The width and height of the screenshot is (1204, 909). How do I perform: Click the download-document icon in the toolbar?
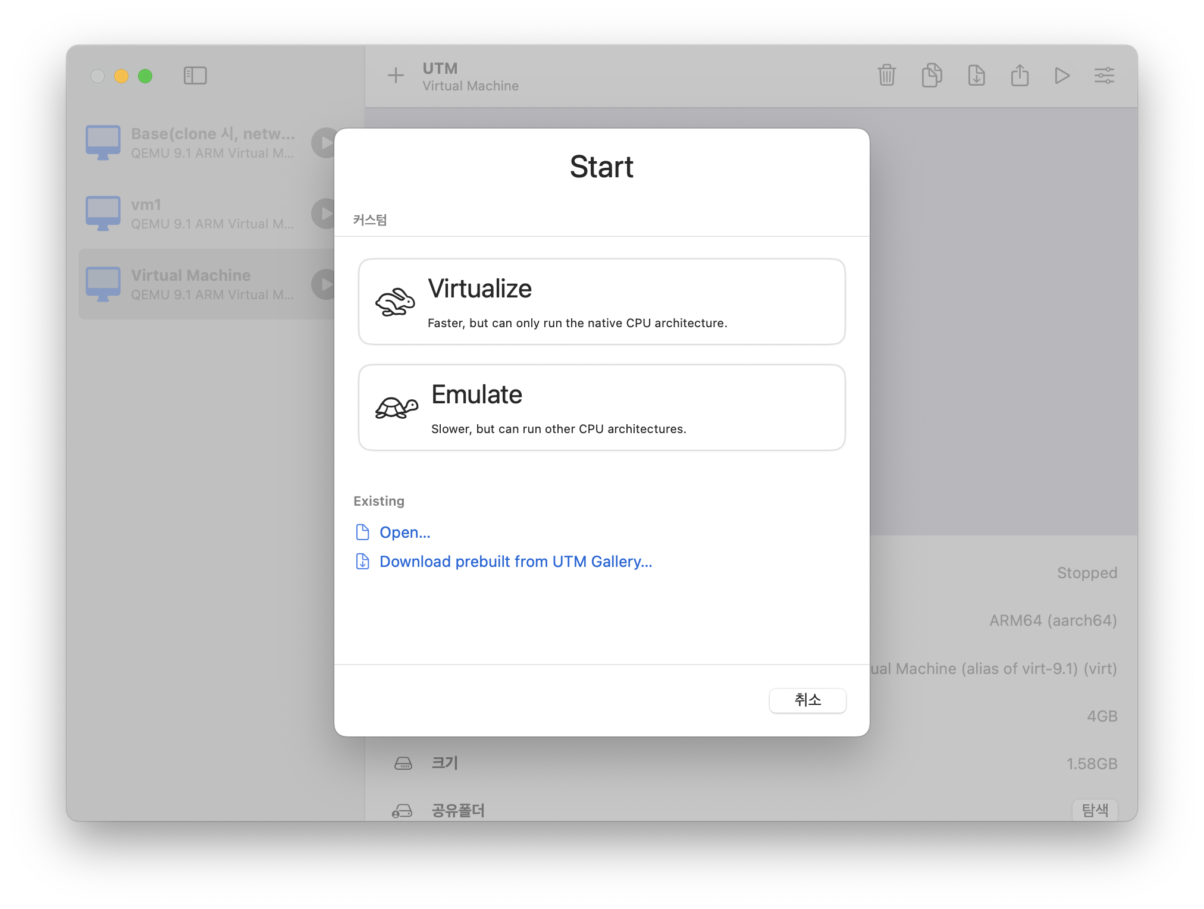point(976,76)
